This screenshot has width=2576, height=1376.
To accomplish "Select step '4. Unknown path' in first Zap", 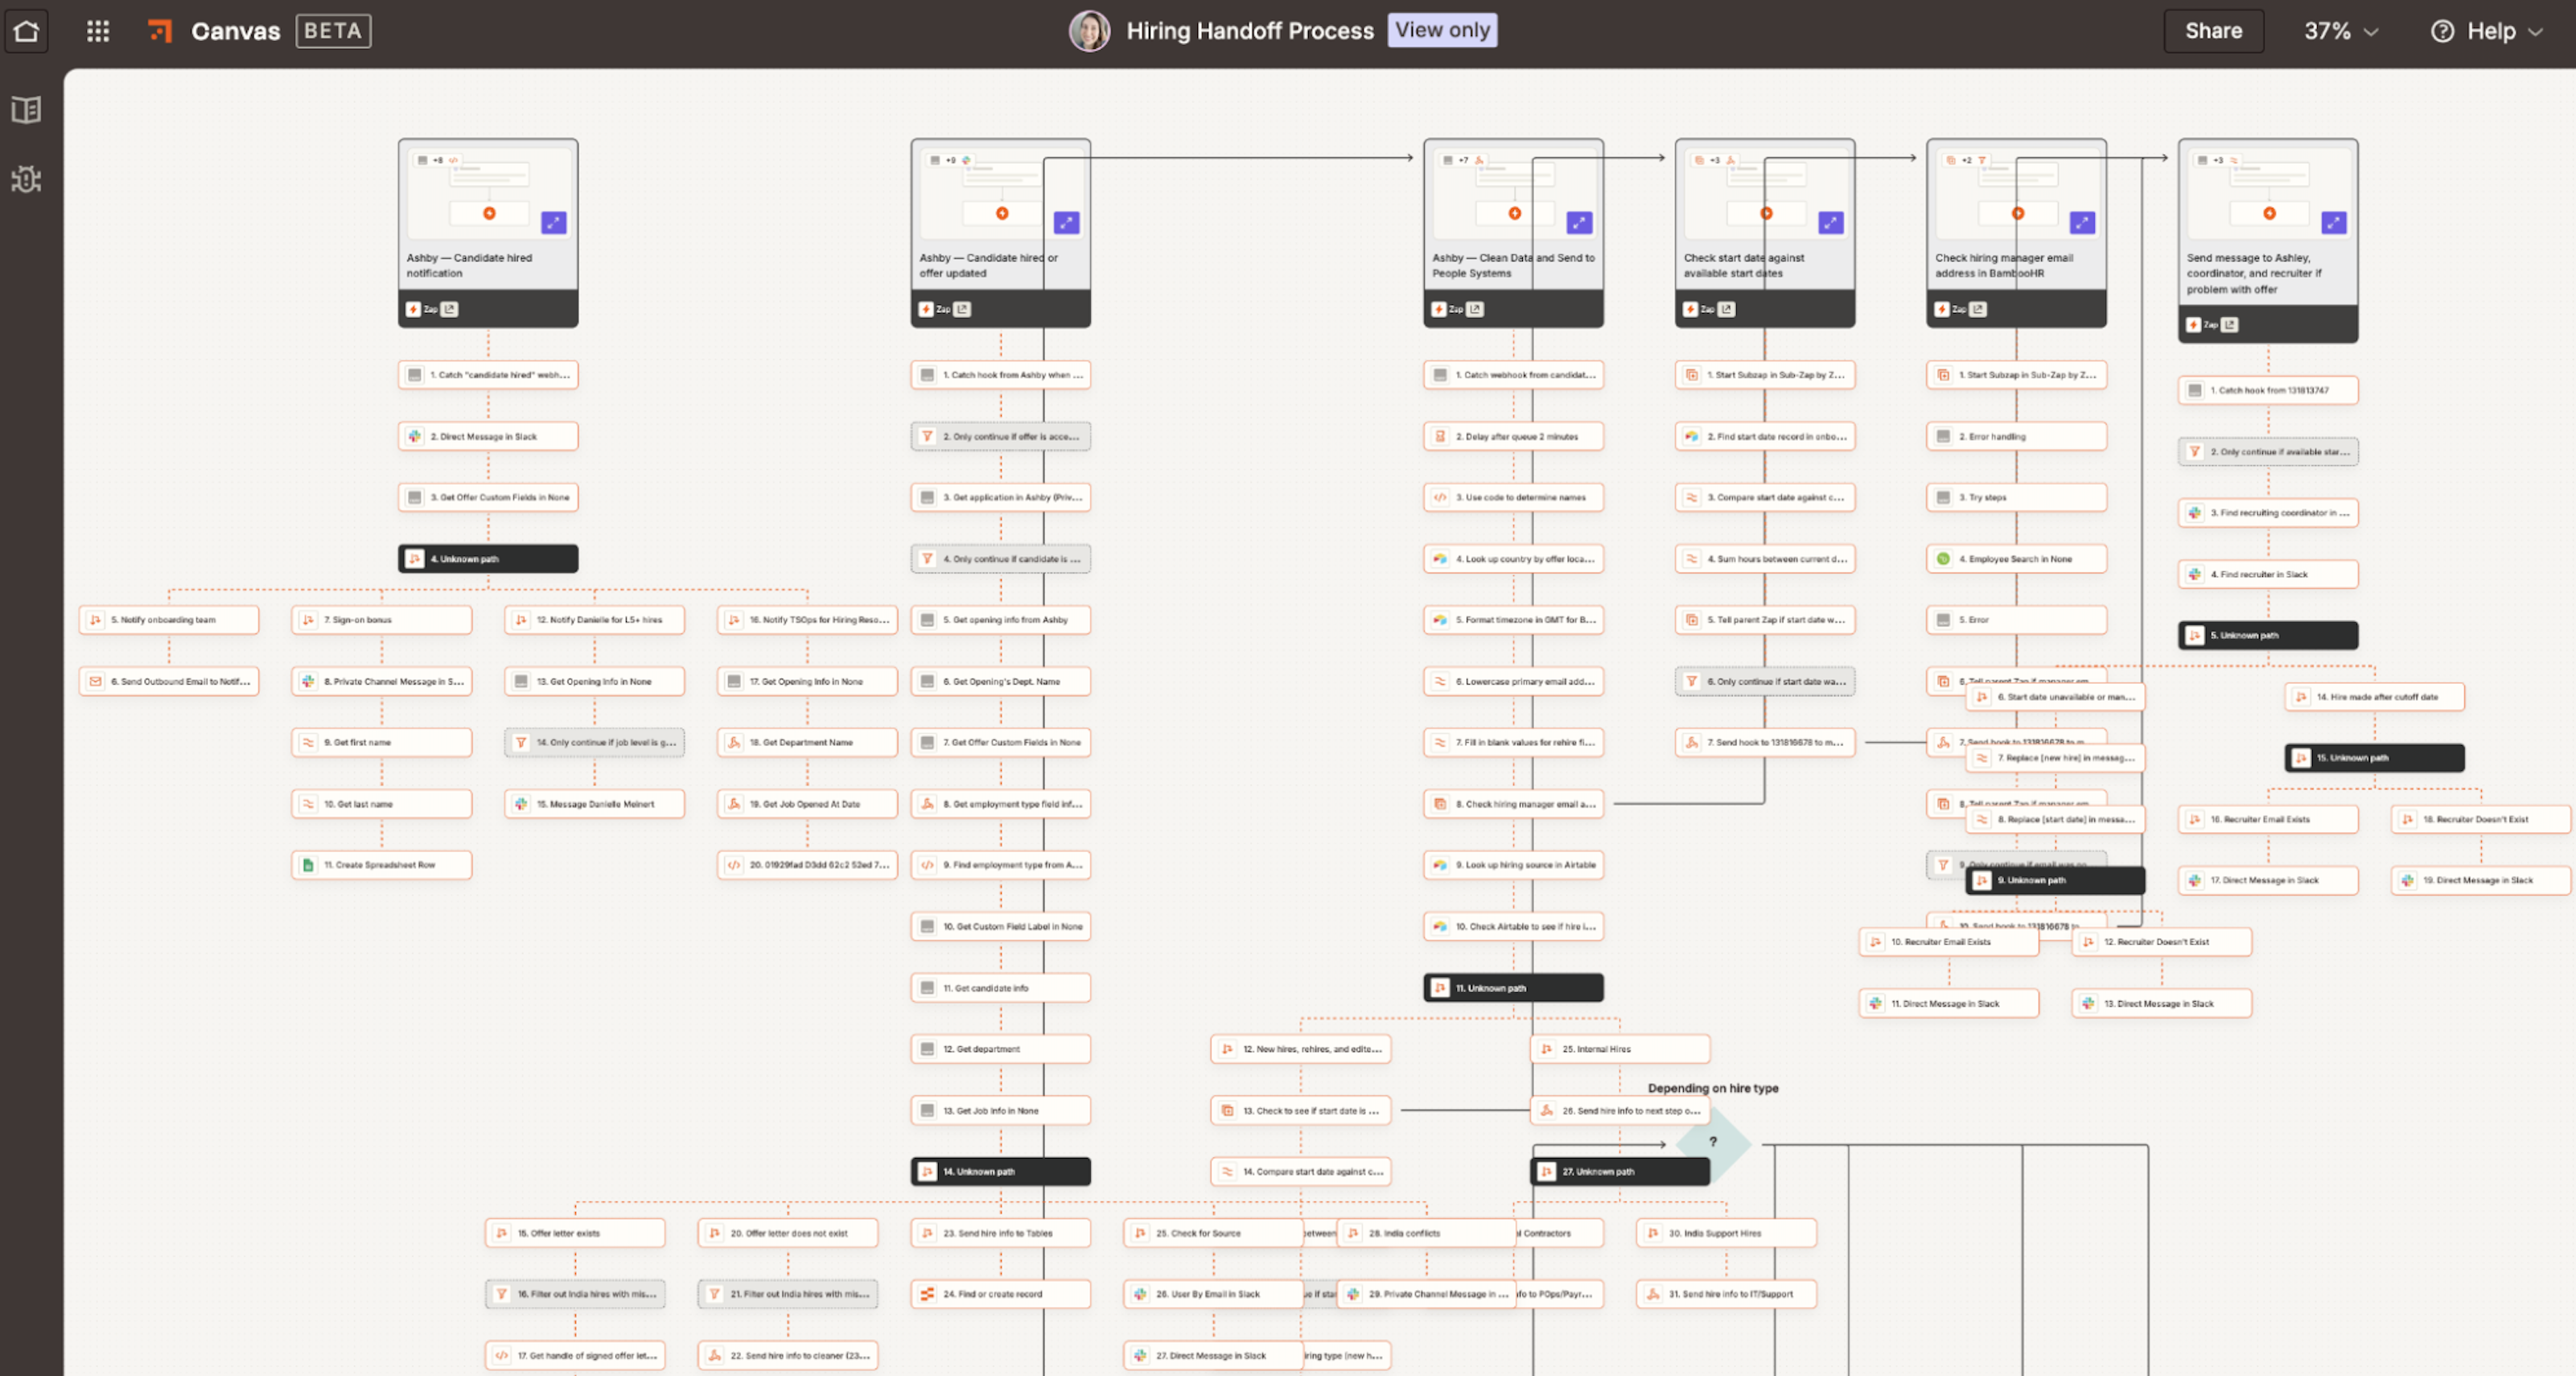I will click(x=488, y=559).
